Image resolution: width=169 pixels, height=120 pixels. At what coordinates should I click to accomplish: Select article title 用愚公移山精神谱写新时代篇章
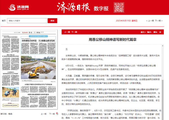113,40
